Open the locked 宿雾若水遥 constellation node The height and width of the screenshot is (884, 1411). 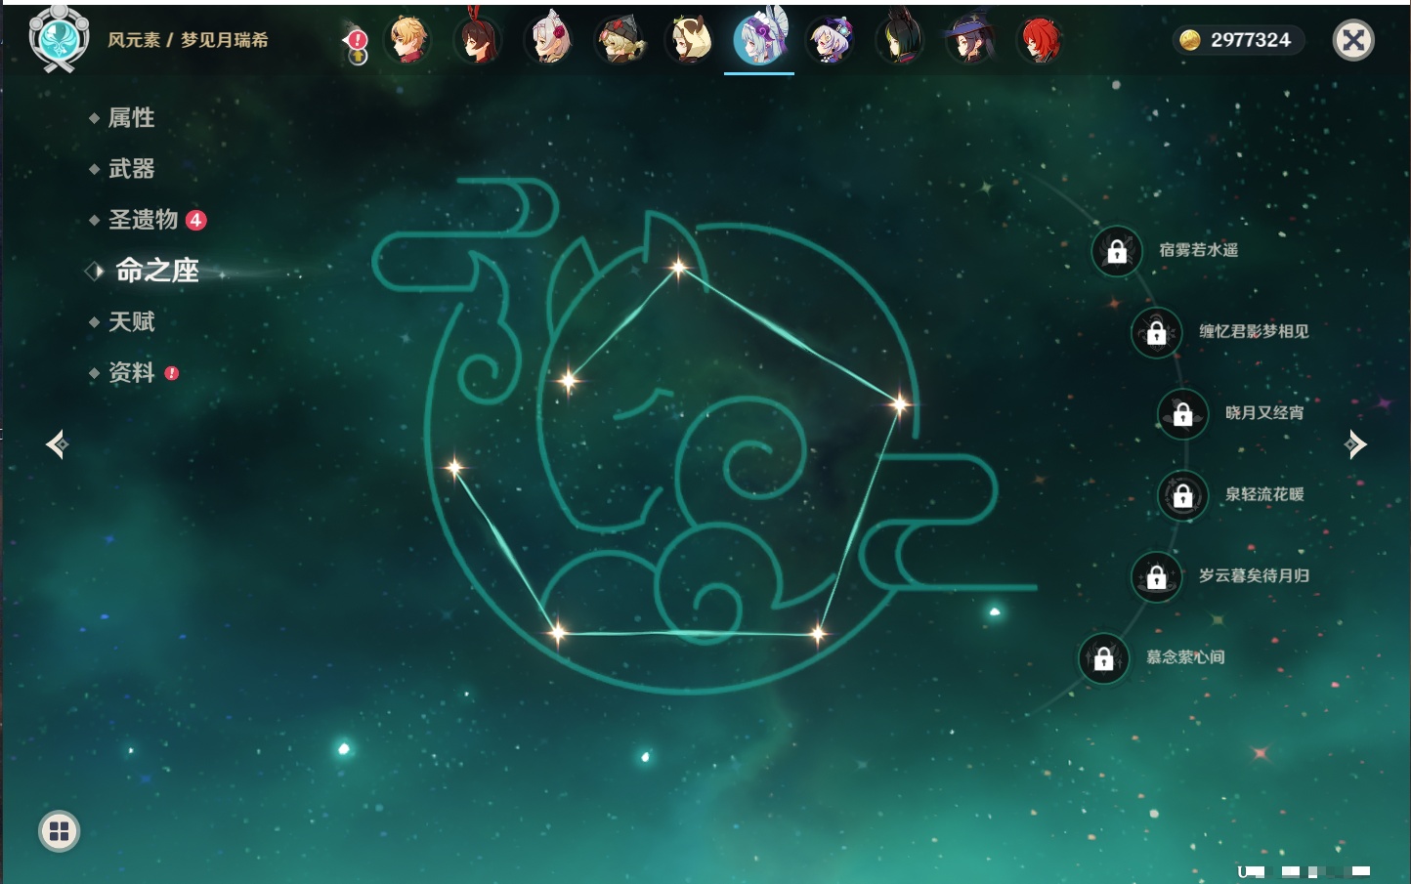[1117, 251]
